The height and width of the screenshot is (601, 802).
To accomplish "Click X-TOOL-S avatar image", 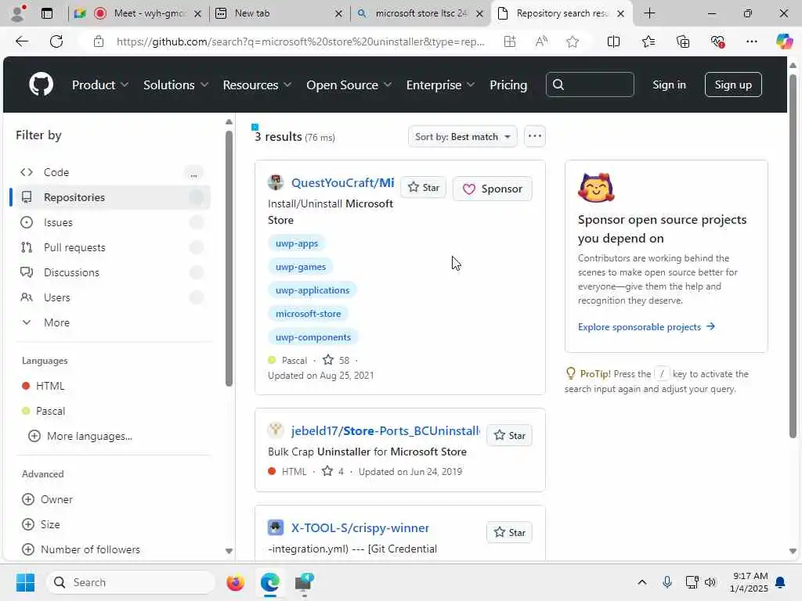I will tap(275, 527).
